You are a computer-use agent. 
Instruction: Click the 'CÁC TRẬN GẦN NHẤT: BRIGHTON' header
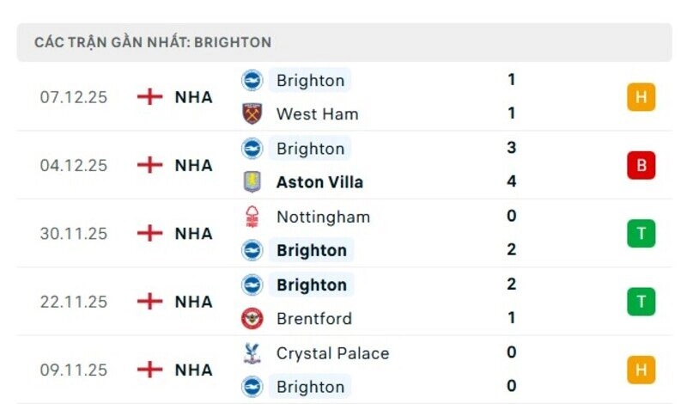coord(153,42)
